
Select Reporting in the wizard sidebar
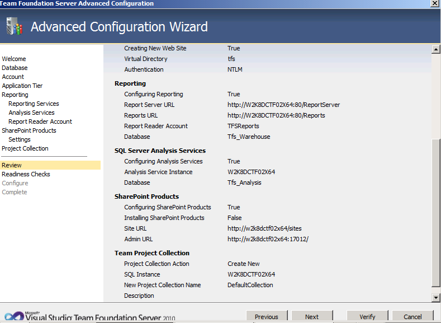coord(15,95)
